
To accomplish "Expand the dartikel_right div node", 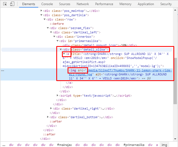I will click(x=51, y=108).
